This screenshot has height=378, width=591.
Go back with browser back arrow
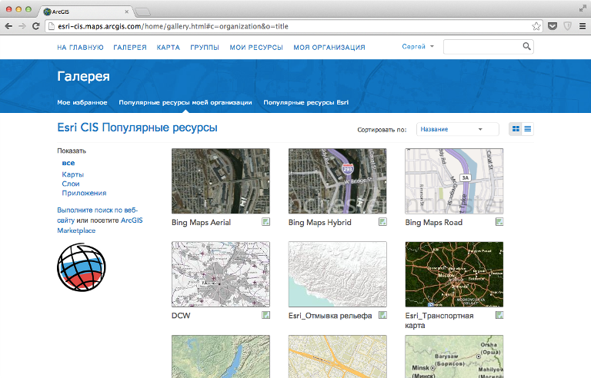click(x=8, y=26)
